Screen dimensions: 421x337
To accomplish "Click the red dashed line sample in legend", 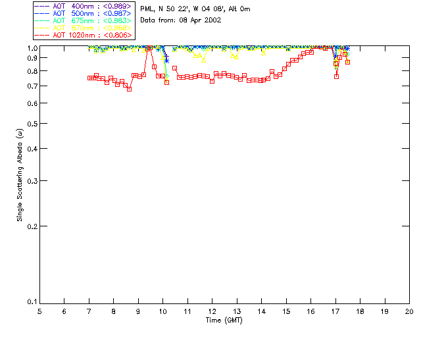I will (x=42, y=35).
